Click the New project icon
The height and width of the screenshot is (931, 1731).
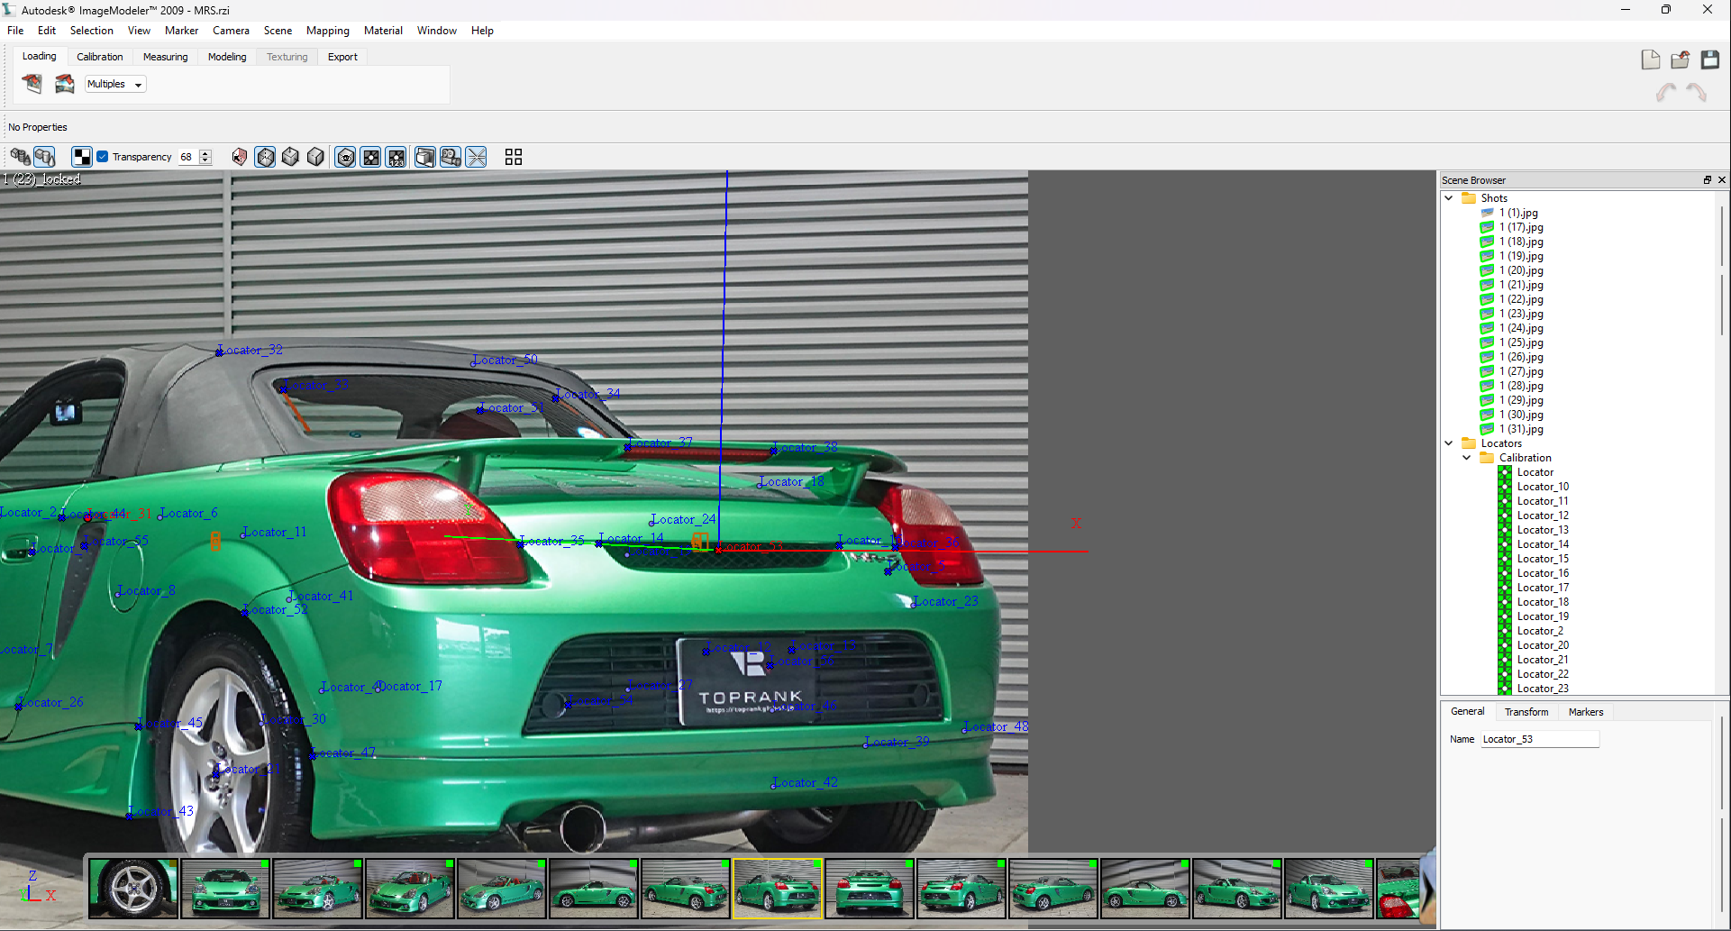[x=1651, y=59]
